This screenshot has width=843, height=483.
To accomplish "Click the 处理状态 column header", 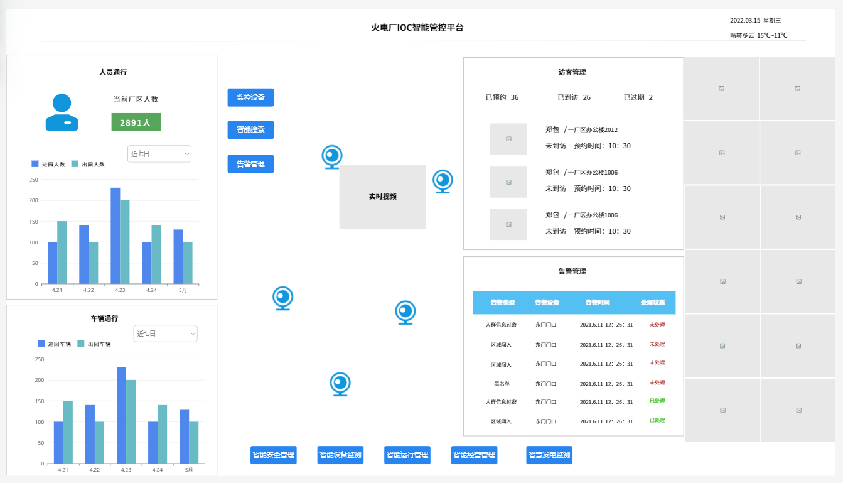I will tap(653, 303).
